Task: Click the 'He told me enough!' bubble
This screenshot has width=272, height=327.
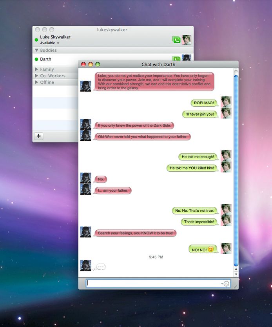Action: tap(198, 156)
